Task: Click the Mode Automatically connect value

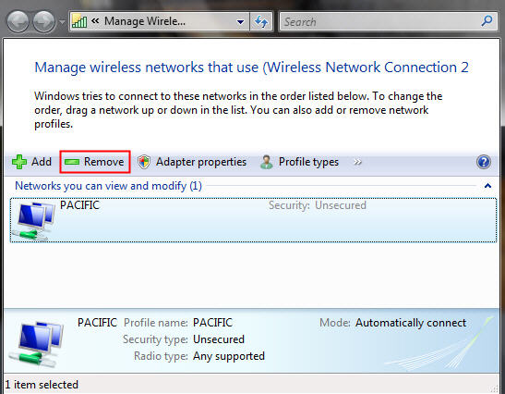Action: pyautogui.click(x=411, y=323)
